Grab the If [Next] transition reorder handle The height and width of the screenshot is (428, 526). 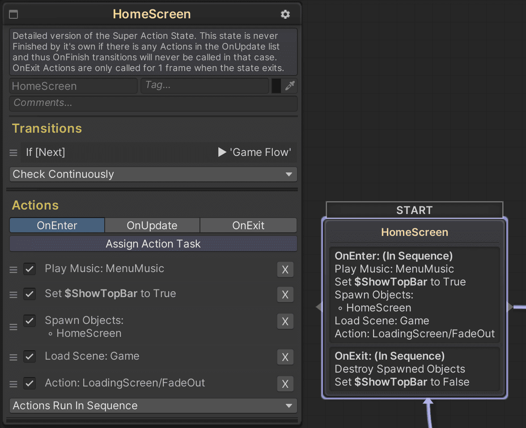[x=13, y=153]
